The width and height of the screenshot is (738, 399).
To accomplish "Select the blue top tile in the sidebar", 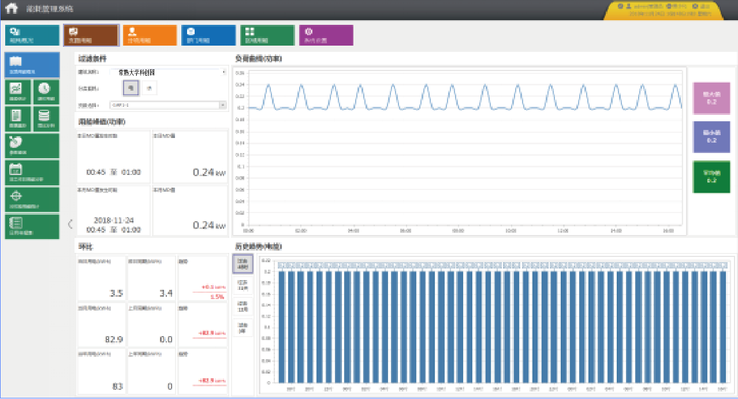I will (x=32, y=65).
